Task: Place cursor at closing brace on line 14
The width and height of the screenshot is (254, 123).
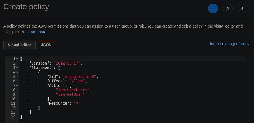Action: 21,117
